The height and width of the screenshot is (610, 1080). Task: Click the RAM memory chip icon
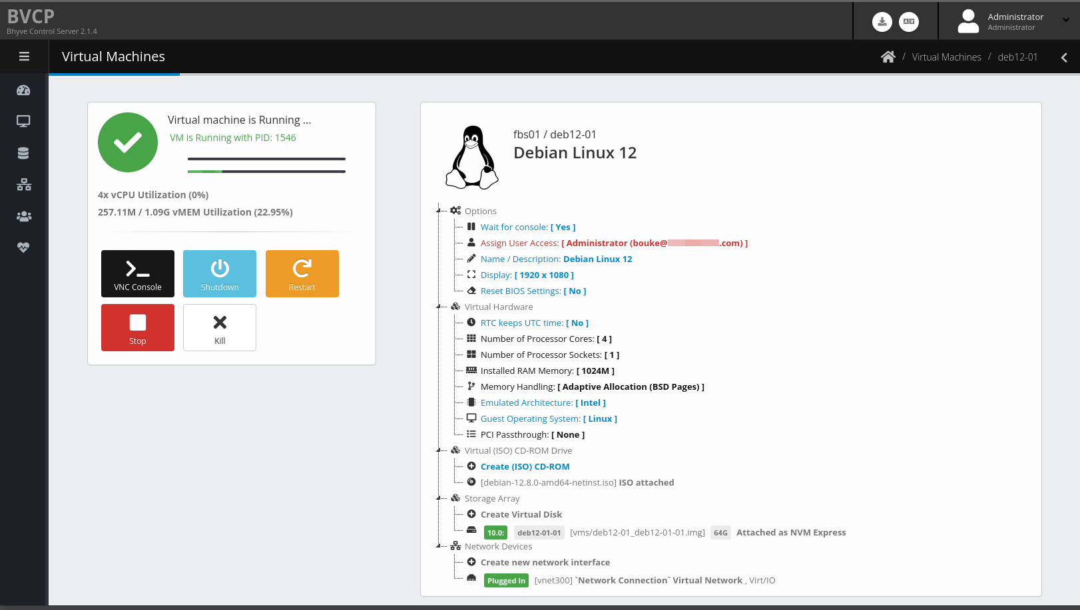(471, 370)
